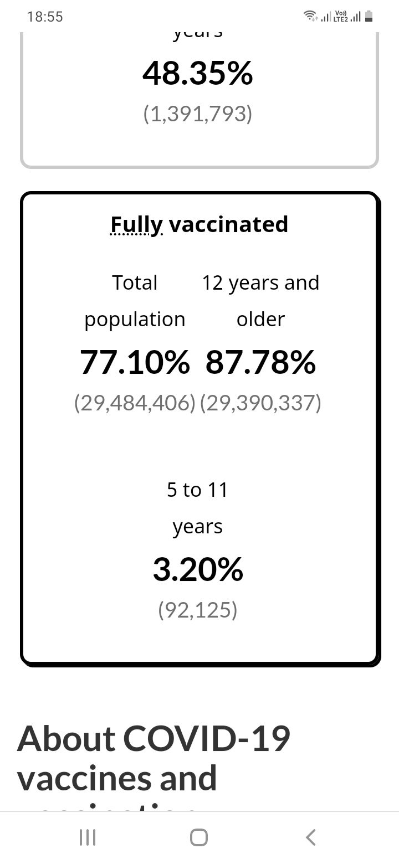This screenshot has width=399, height=864.
Task: Open the recent apps overview
Action: pyautogui.click(x=88, y=837)
